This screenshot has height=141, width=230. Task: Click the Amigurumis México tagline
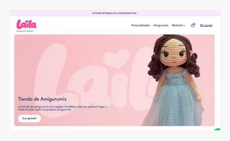tap(24, 31)
